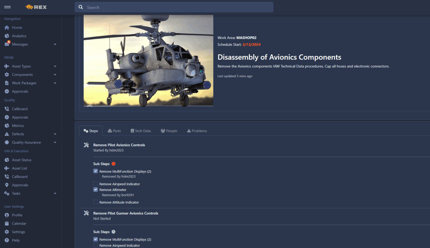The width and height of the screenshot is (430, 248).
Task: Uncheck the Remove Altimeter checkbox
Action: tap(96, 190)
